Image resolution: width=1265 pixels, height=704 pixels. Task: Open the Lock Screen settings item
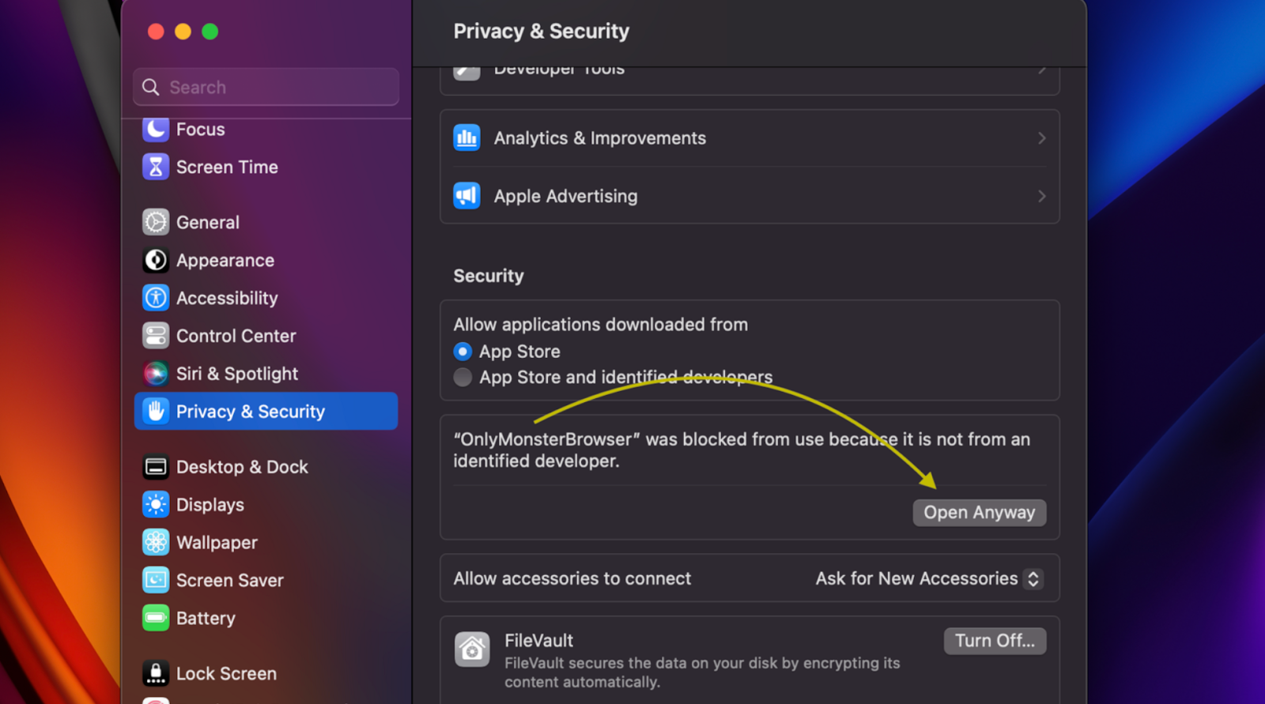pyautogui.click(x=226, y=674)
